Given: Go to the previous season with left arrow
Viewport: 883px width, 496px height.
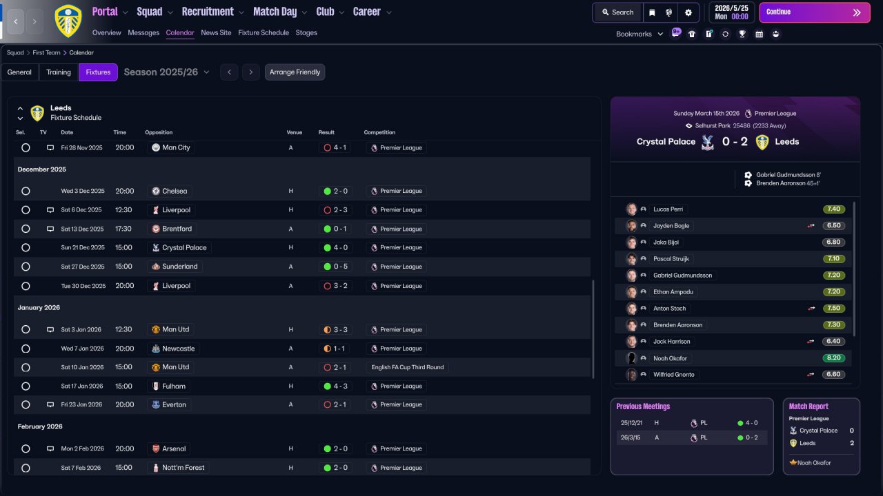Looking at the screenshot, I should (229, 72).
